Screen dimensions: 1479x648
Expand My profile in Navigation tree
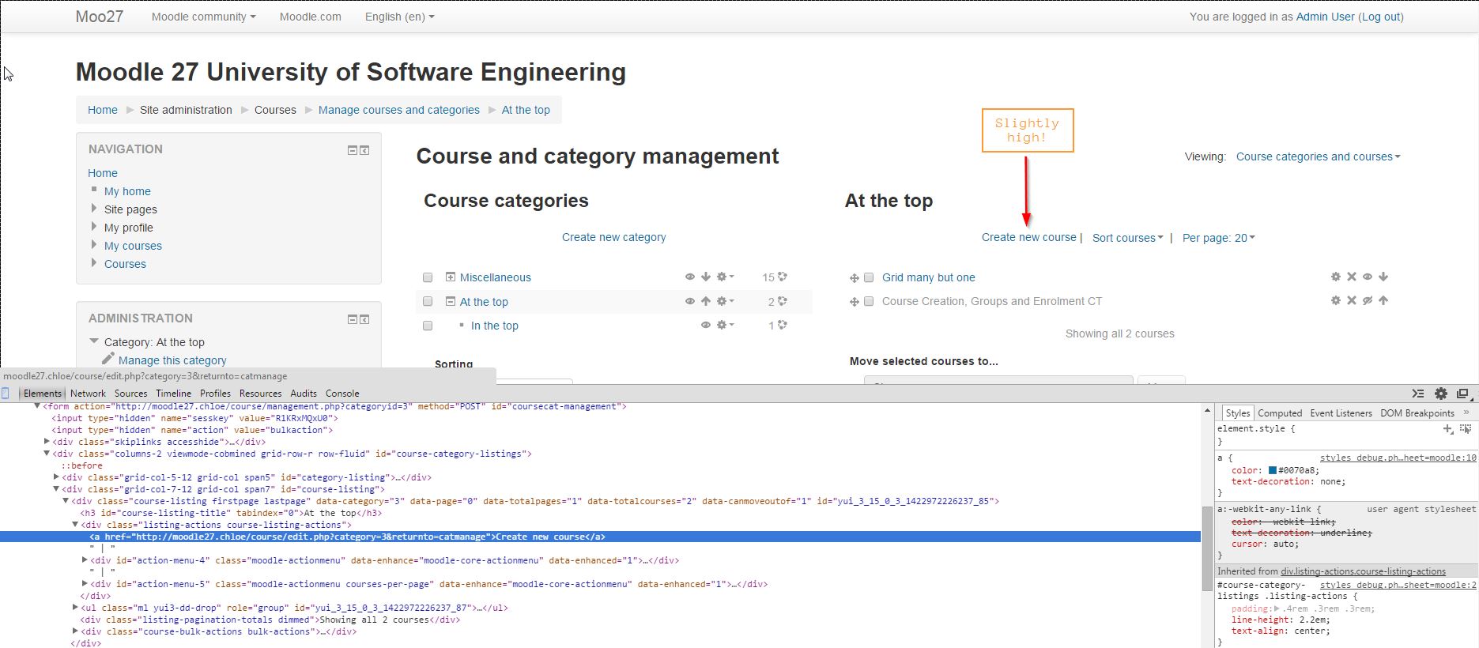pyautogui.click(x=94, y=227)
